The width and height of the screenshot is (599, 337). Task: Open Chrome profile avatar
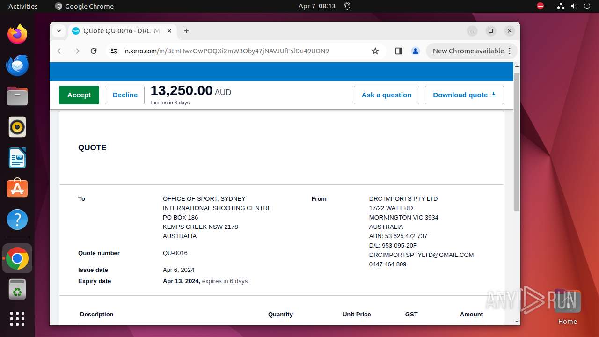coord(416,51)
